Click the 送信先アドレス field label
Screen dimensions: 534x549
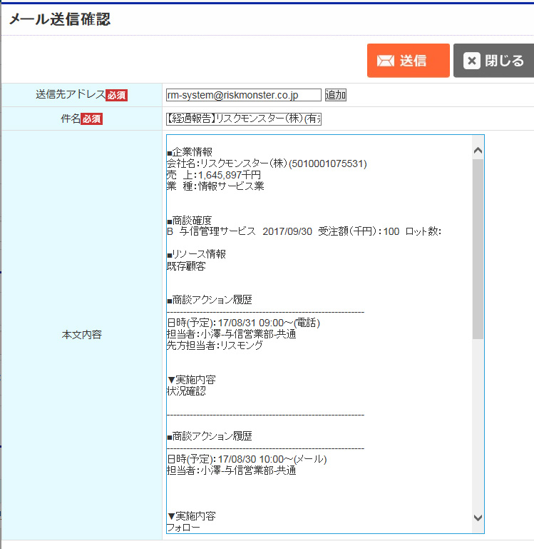pyautogui.click(x=70, y=95)
